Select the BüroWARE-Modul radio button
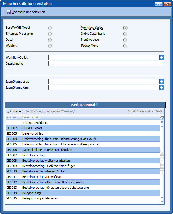This screenshot has height=214, width=173. 50,28
